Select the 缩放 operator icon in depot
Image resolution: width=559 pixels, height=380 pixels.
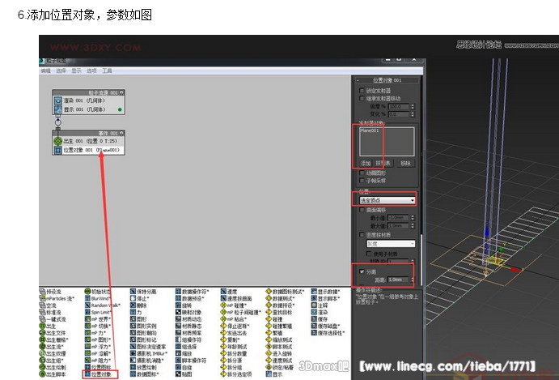click(x=178, y=353)
